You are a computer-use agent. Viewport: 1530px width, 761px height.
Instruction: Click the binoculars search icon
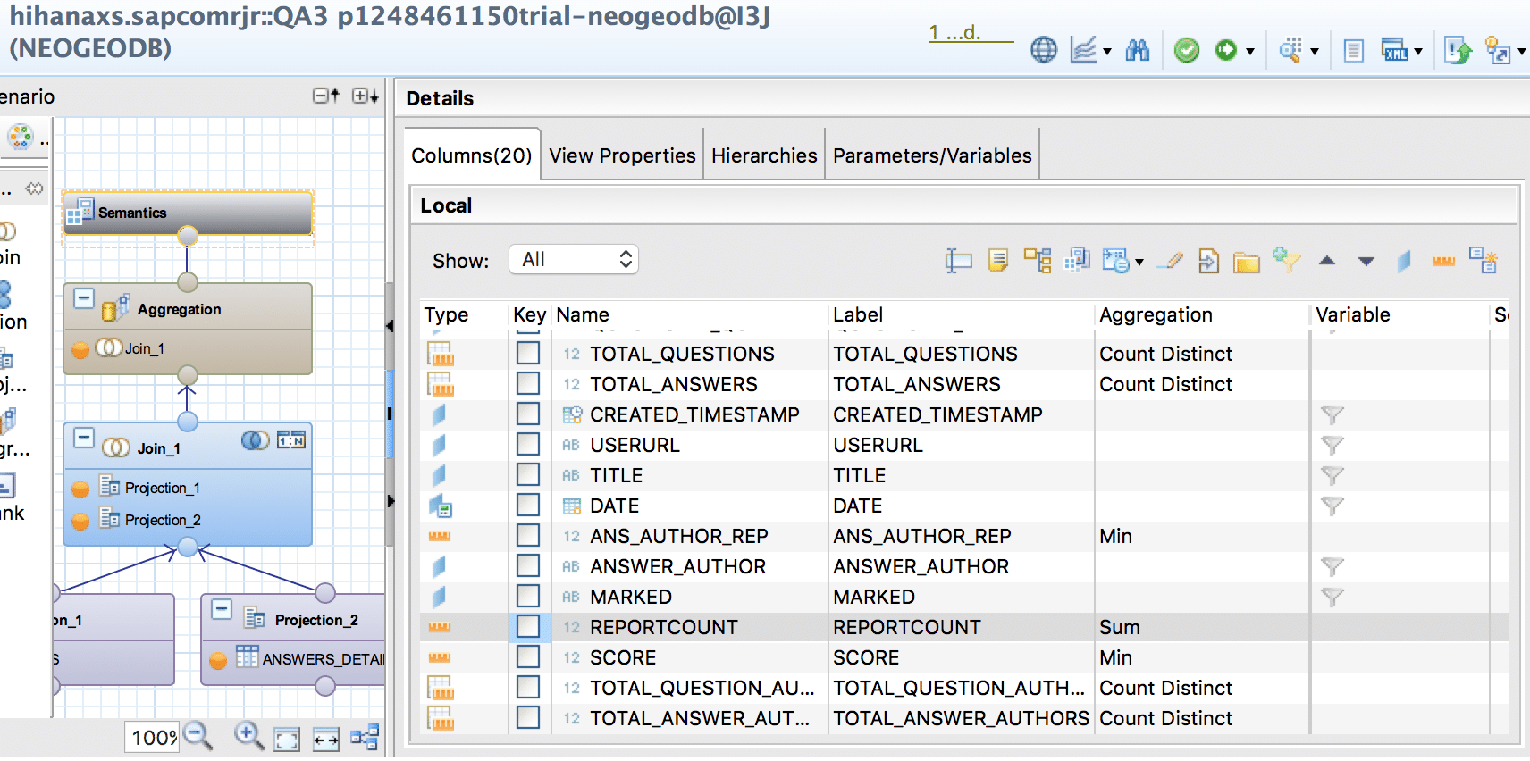1137,51
